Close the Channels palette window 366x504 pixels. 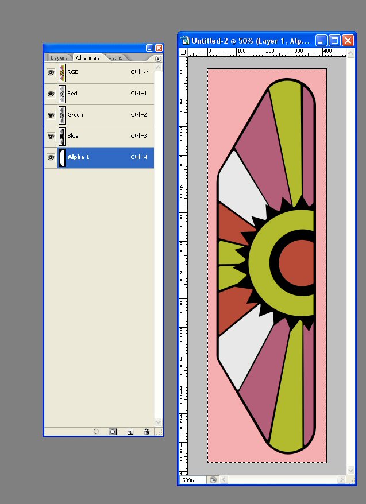(x=159, y=48)
